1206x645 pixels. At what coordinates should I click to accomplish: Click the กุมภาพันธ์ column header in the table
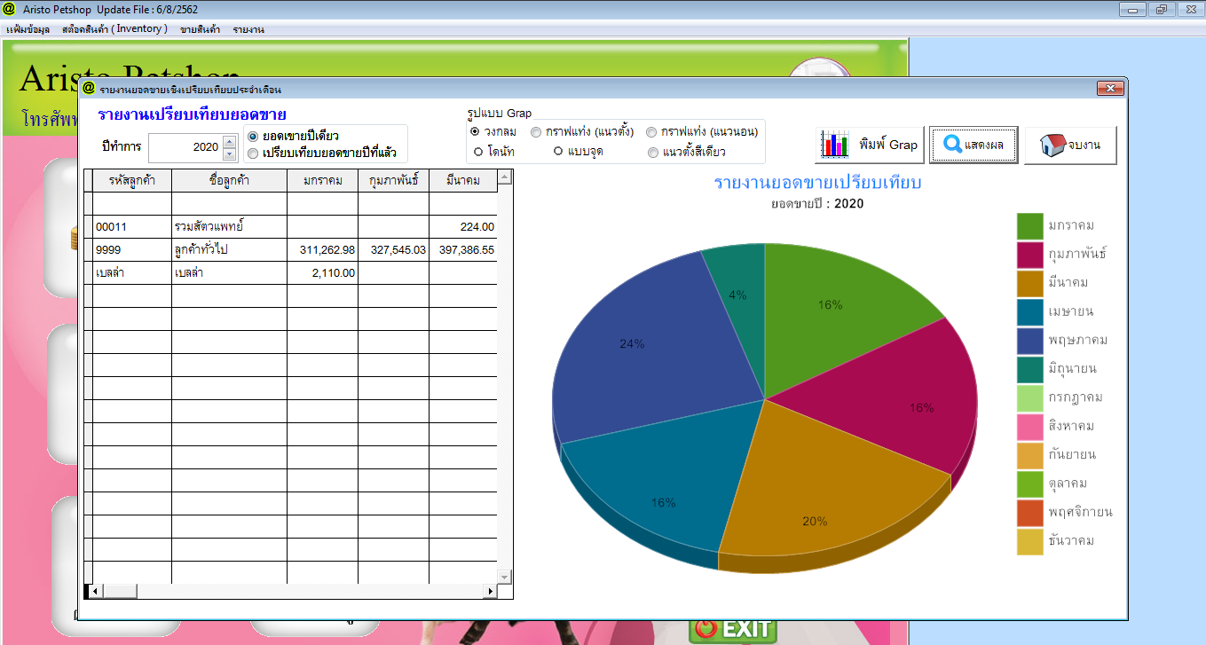point(393,181)
